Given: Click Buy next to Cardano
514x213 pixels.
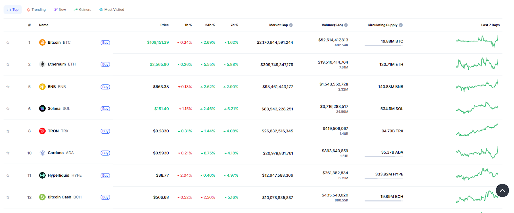Looking at the screenshot, I should click(105, 153).
